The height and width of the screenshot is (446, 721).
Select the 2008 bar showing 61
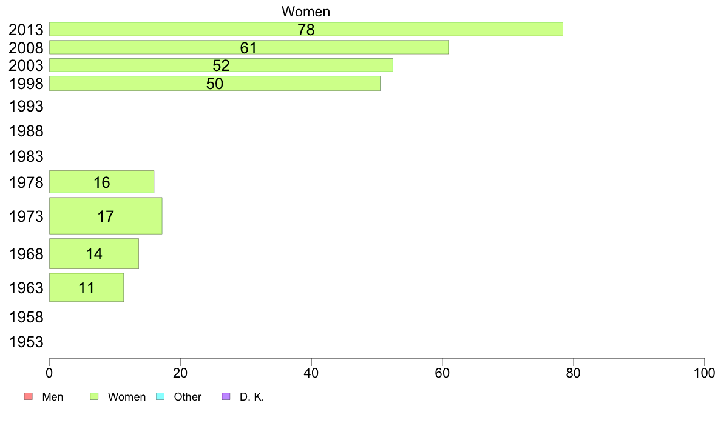click(249, 47)
